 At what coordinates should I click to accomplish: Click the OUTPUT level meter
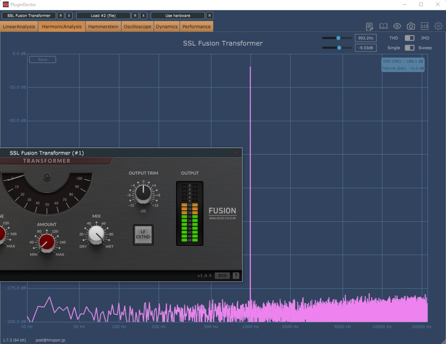tap(190, 213)
